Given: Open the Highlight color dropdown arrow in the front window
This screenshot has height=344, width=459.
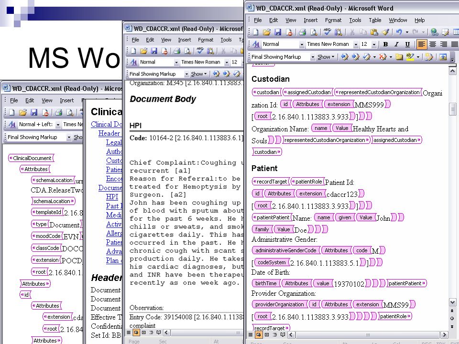Looking at the screenshot, I should click(418, 57).
